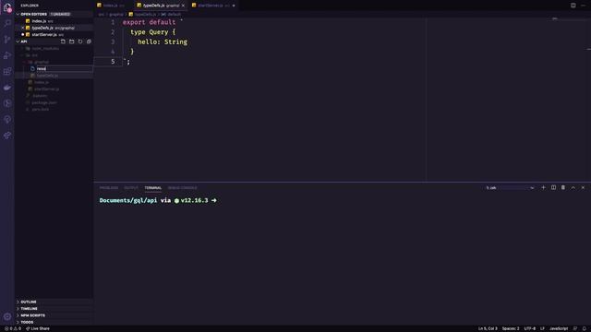Screen dimensions: 591x332
Task: Close typeDefs.js in Open Editors list
Action: tap(22, 28)
